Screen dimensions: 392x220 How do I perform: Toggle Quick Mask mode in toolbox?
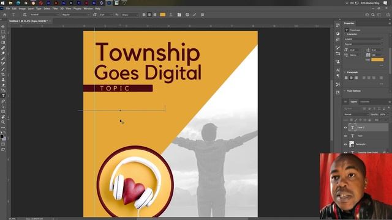3,144
